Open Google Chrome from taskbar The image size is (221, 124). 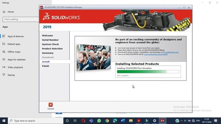(x=107, y=121)
